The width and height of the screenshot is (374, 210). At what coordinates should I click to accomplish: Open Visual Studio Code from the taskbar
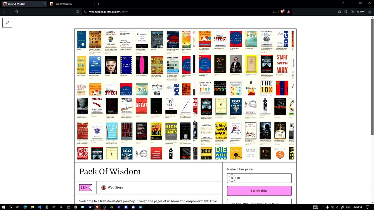(x=39, y=207)
